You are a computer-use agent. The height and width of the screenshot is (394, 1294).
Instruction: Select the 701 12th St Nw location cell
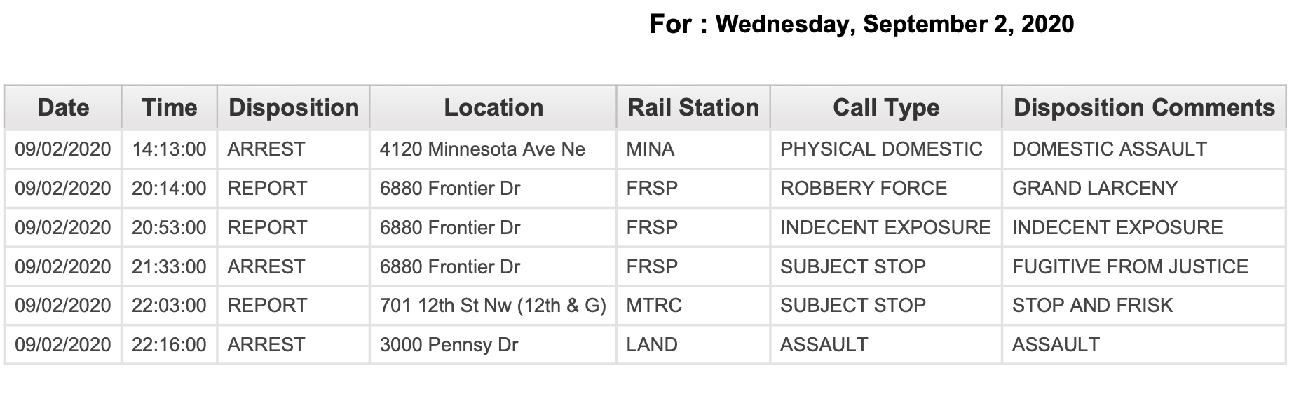[x=493, y=306]
